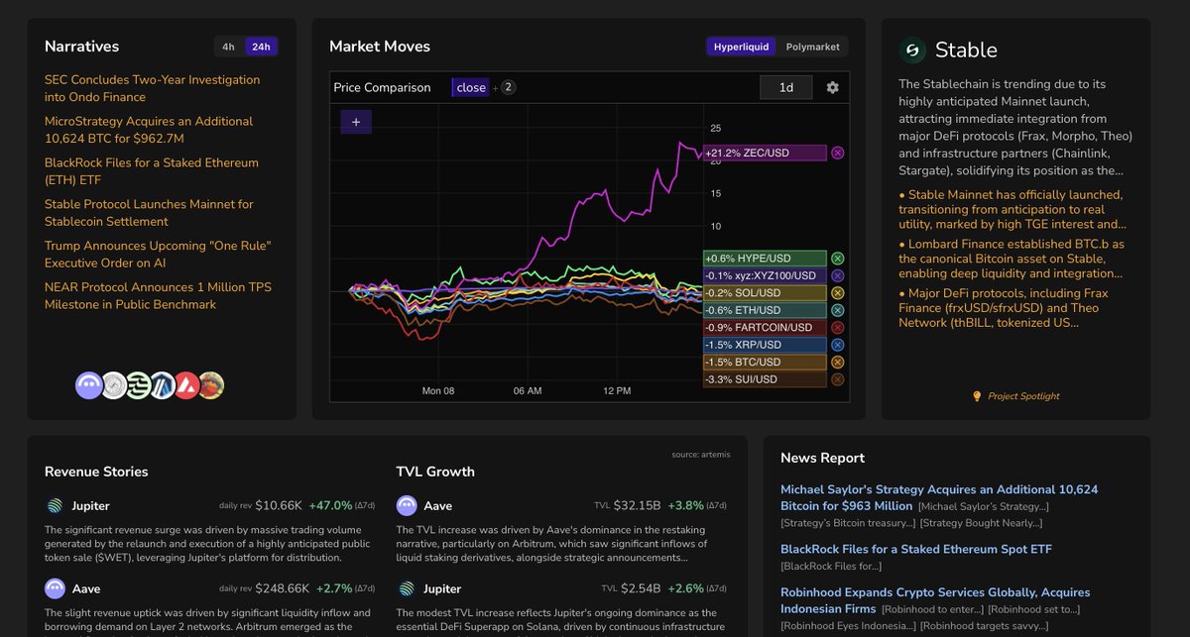This screenshot has height=637, width=1190.
Task: Open '[Strategy Bought Nearly...]' source link
Action: pos(981,522)
